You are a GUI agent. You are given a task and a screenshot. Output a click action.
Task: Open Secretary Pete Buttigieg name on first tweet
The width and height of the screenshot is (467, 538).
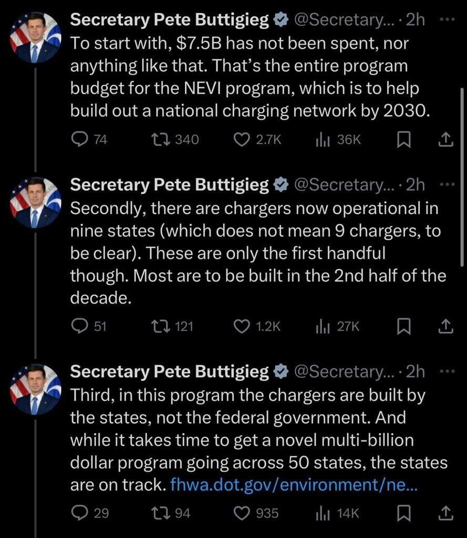(x=170, y=19)
